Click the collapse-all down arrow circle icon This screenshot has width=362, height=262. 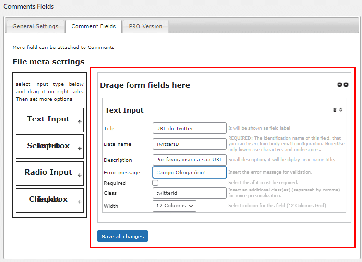tap(340, 85)
